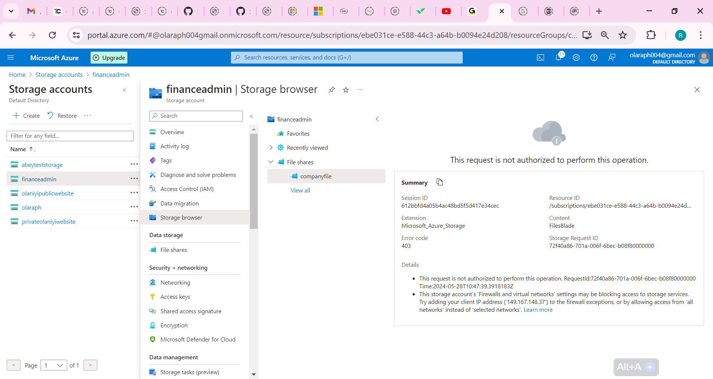Image resolution: width=713 pixels, height=379 pixels.
Task: Mark financeadmin as favorite with the star
Action: pyautogui.click(x=346, y=90)
